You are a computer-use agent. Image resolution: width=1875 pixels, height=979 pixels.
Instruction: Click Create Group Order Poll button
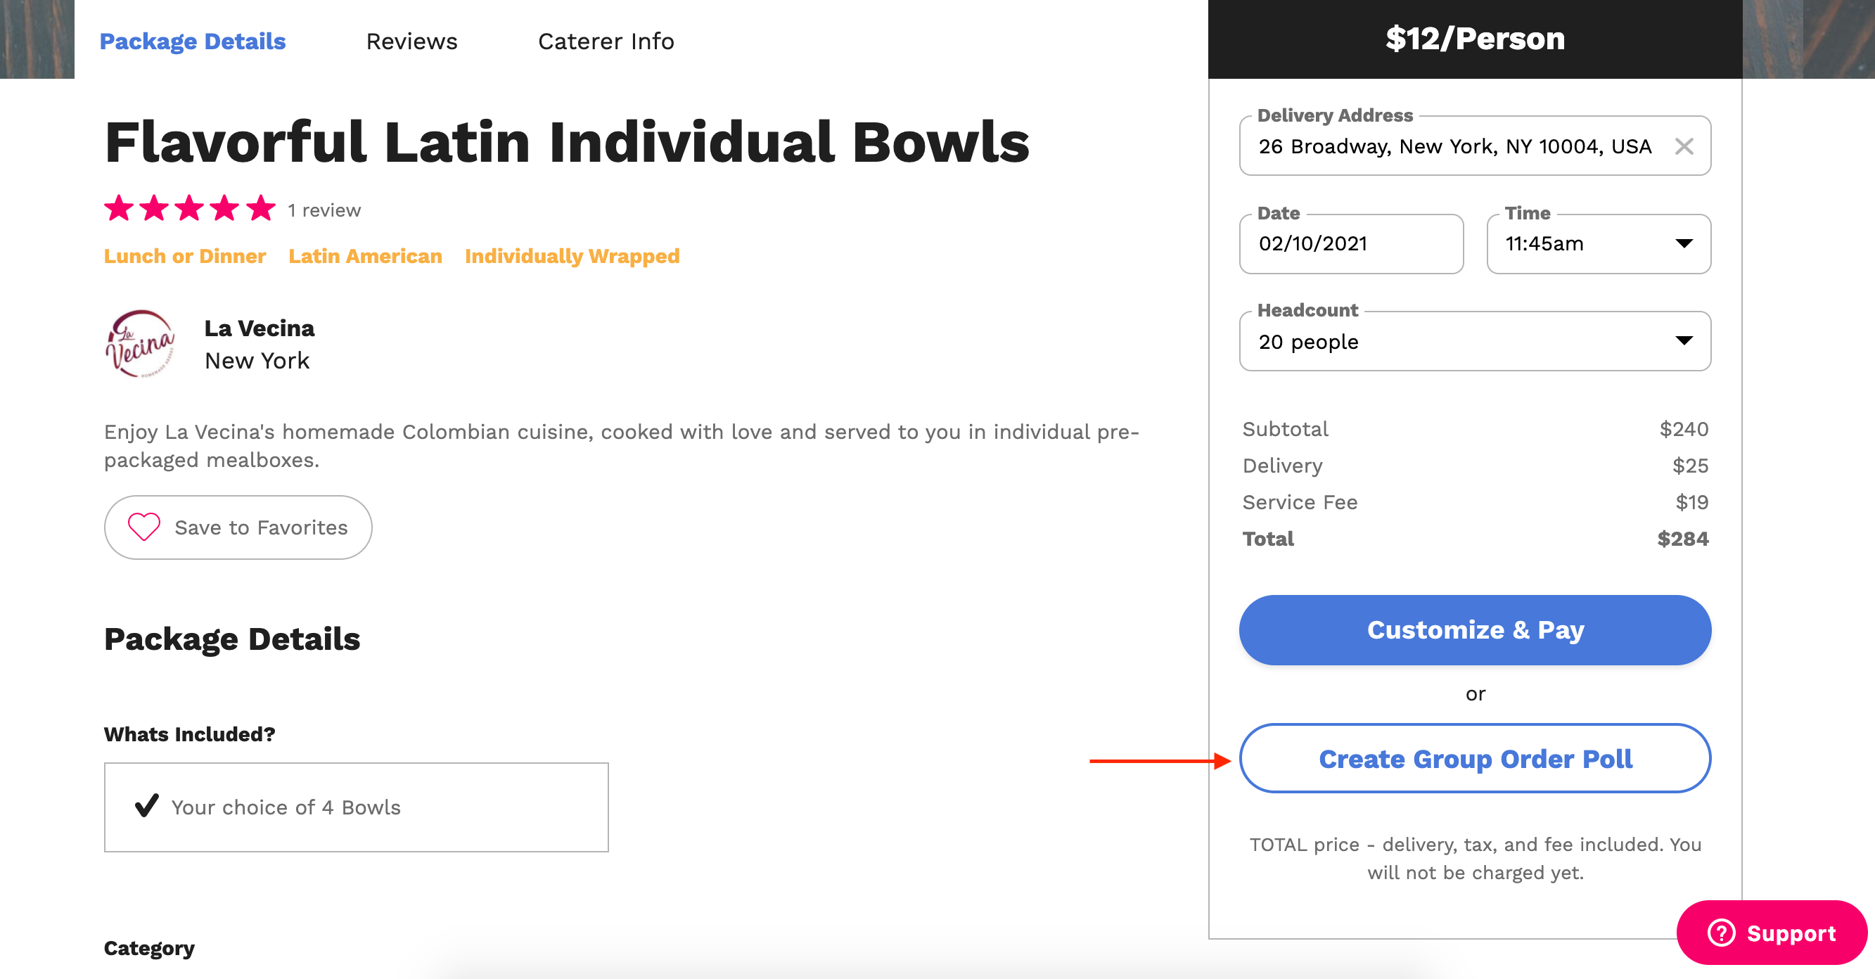coord(1475,758)
